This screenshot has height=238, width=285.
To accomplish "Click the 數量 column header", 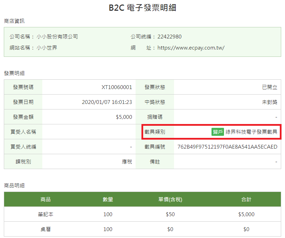I will [x=108, y=200].
